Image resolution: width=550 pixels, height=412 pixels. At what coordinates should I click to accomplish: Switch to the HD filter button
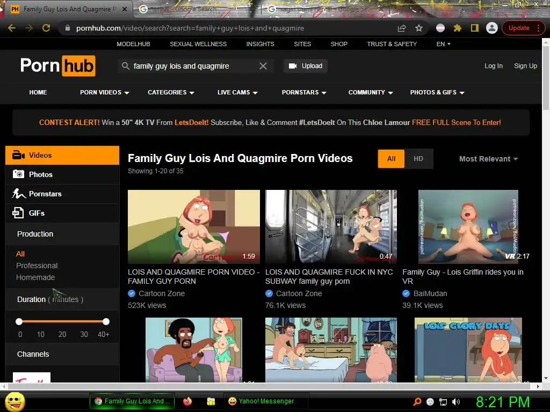point(418,159)
